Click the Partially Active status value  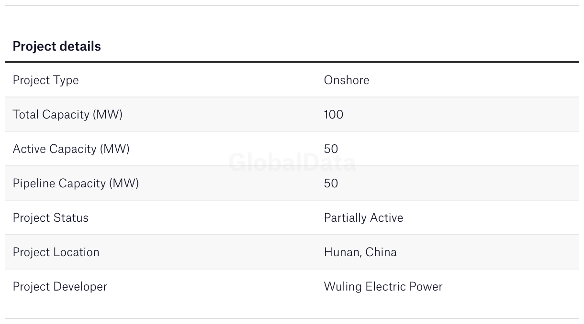tap(363, 218)
